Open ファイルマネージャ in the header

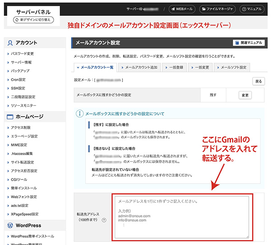coord(217,9)
